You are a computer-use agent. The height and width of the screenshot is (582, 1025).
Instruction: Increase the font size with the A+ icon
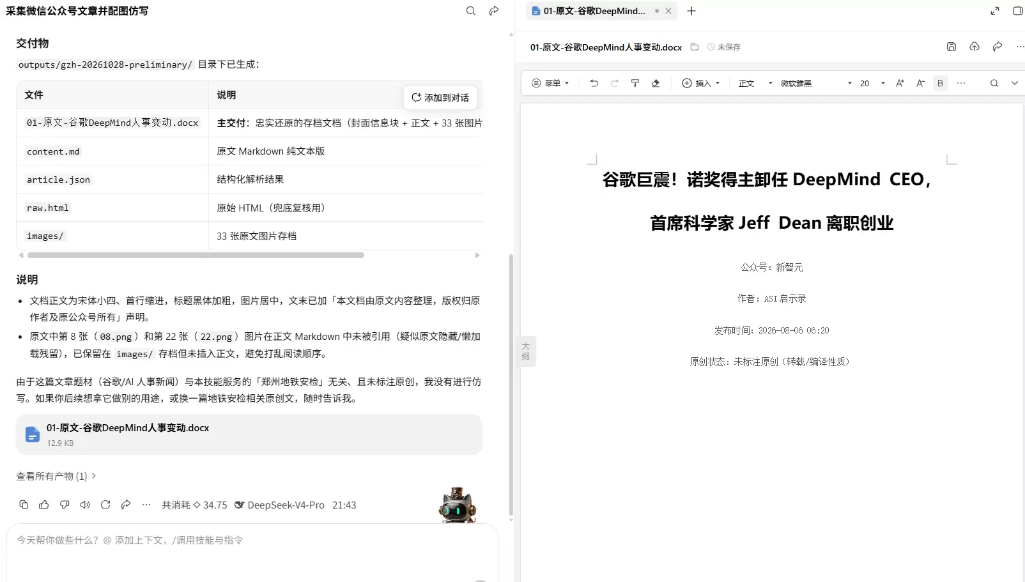coord(900,83)
